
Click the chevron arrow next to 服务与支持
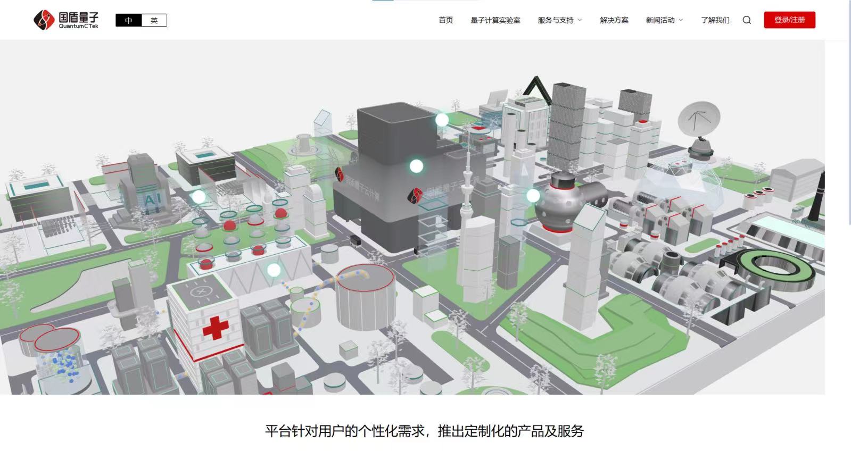[x=580, y=20]
